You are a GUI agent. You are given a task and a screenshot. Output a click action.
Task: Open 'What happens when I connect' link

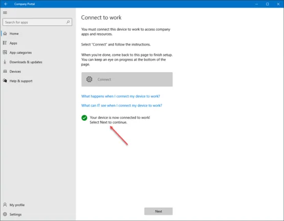[120, 96]
